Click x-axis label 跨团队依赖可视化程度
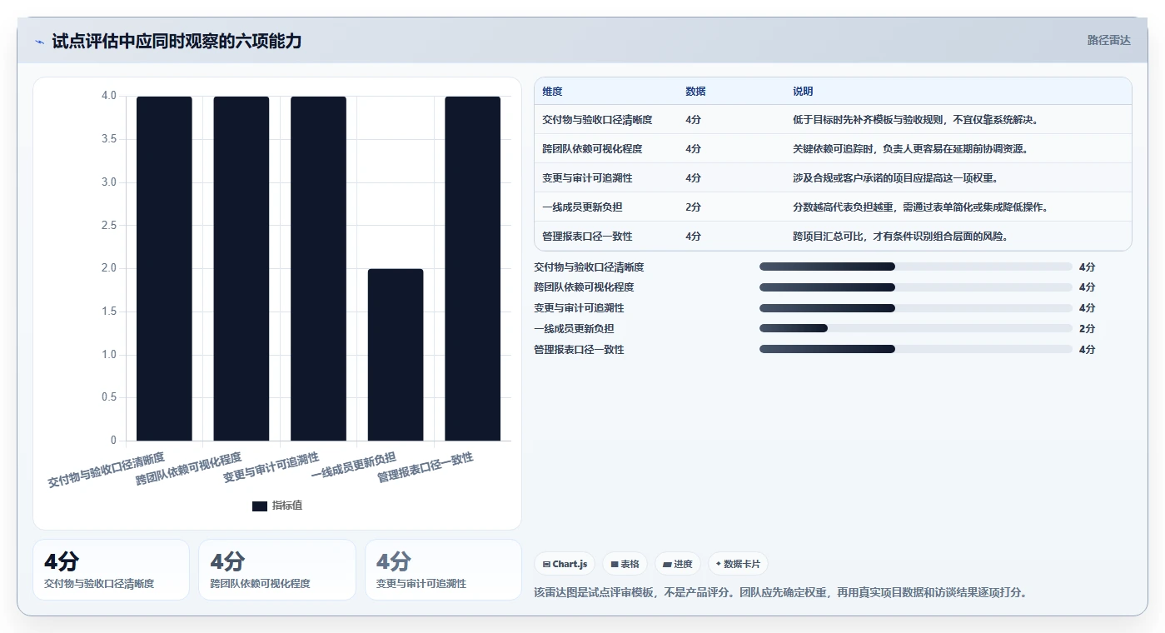The image size is (1165, 633). point(188,469)
